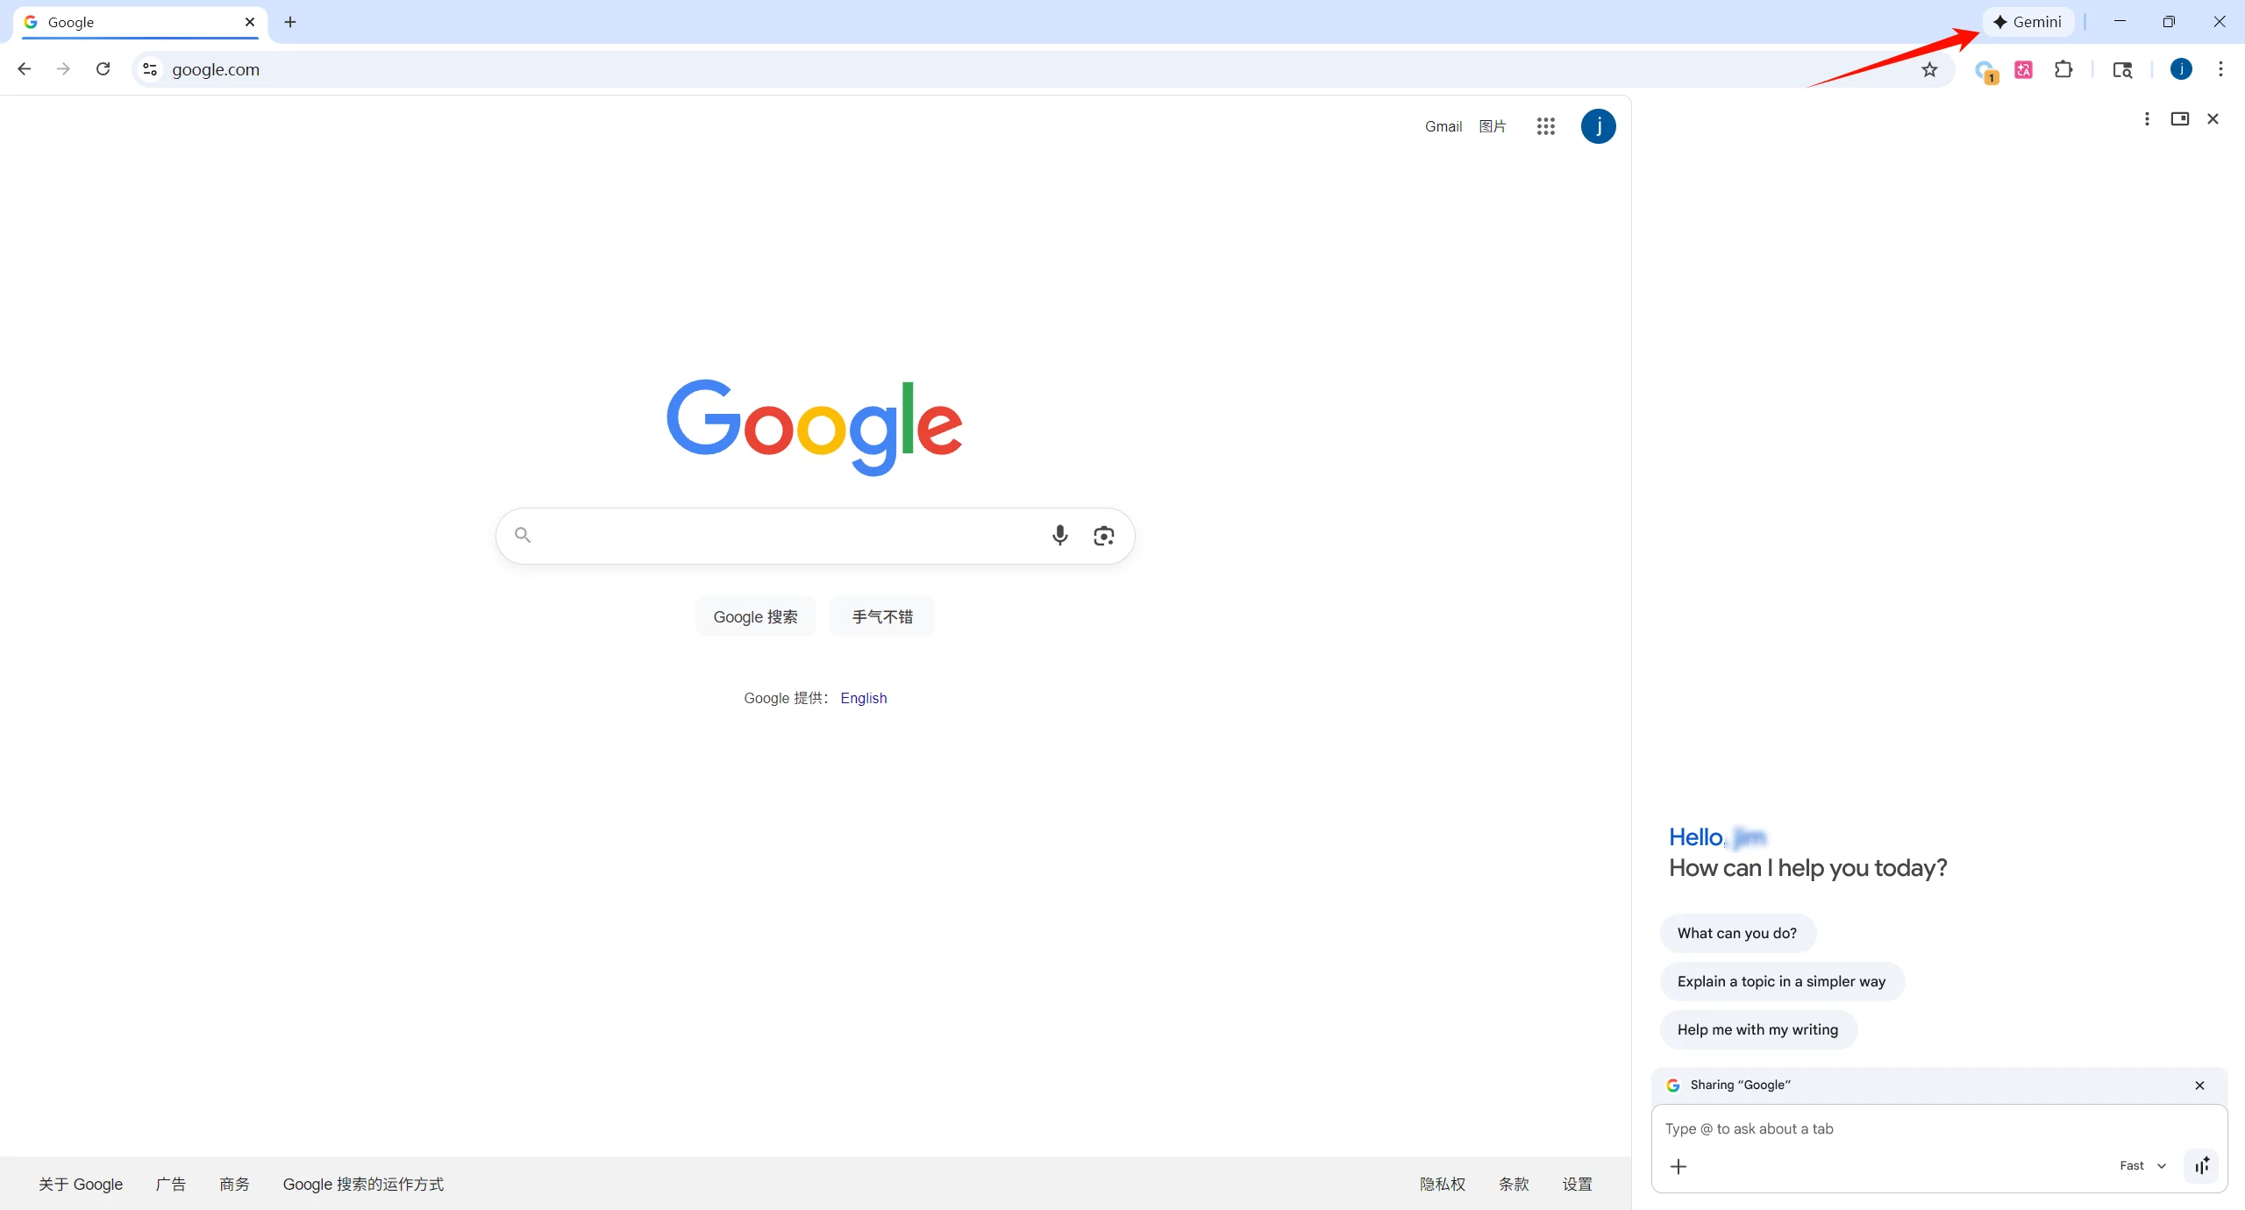Click the Gemini voice input icon
This screenshot has height=1210, width=2245.
pyautogui.click(x=2201, y=1165)
